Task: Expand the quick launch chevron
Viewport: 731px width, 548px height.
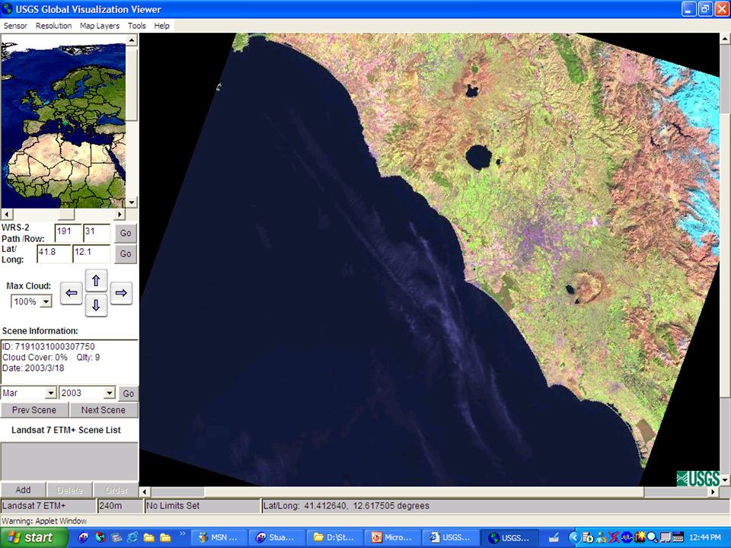Action: [182, 534]
